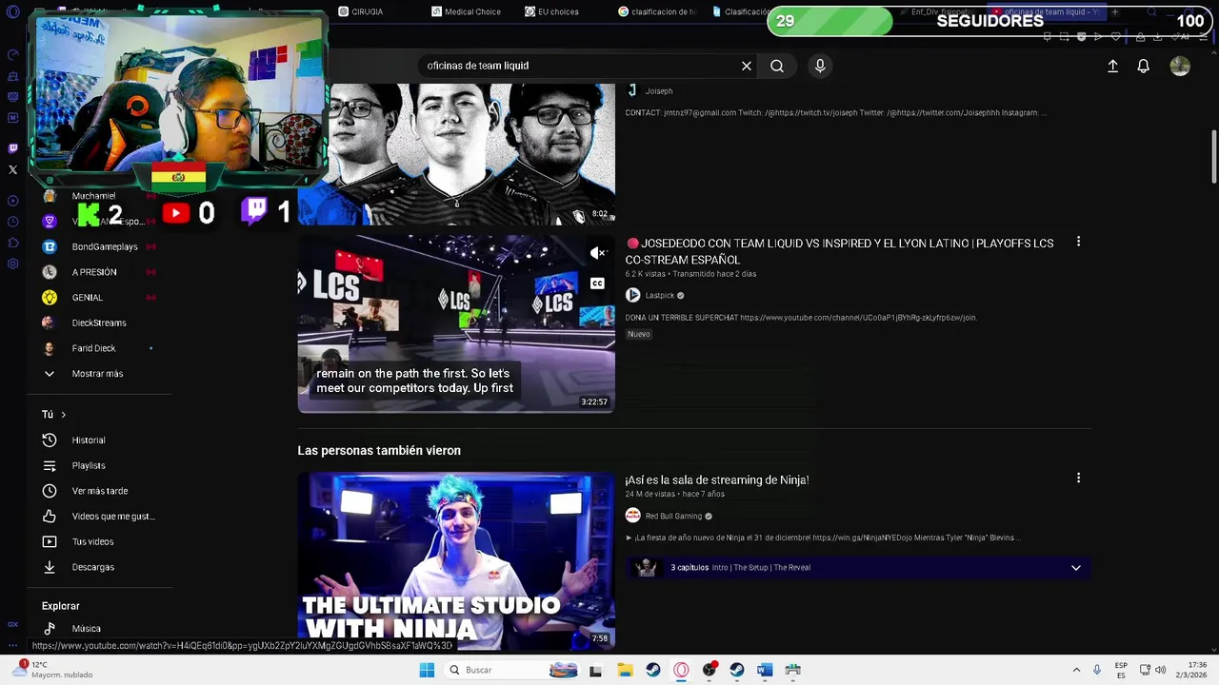Open Windows Start button

(x=427, y=670)
